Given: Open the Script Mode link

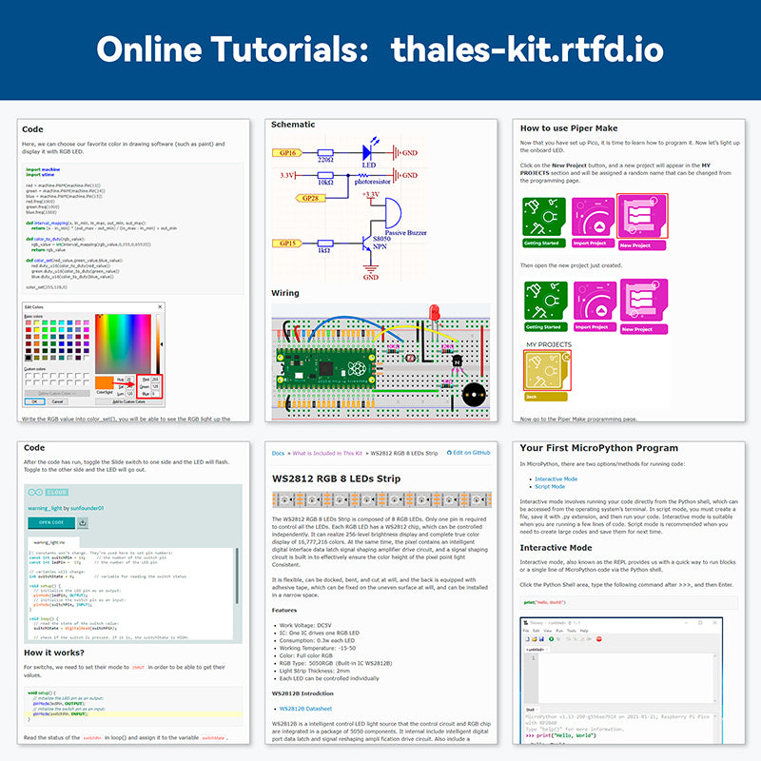Looking at the screenshot, I should (549, 487).
